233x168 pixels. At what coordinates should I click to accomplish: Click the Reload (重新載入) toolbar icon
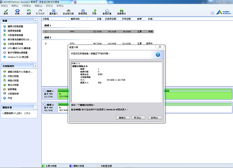tap(54, 12)
